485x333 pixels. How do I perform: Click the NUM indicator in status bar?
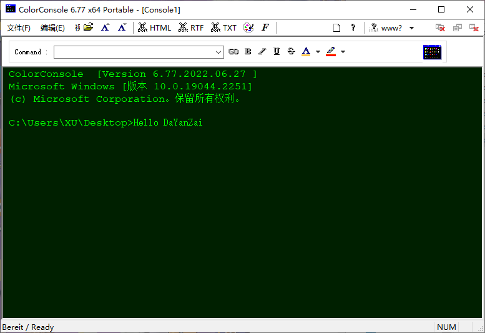tap(446, 327)
